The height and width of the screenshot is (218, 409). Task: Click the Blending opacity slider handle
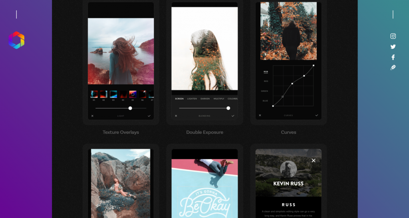coord(228,108)
